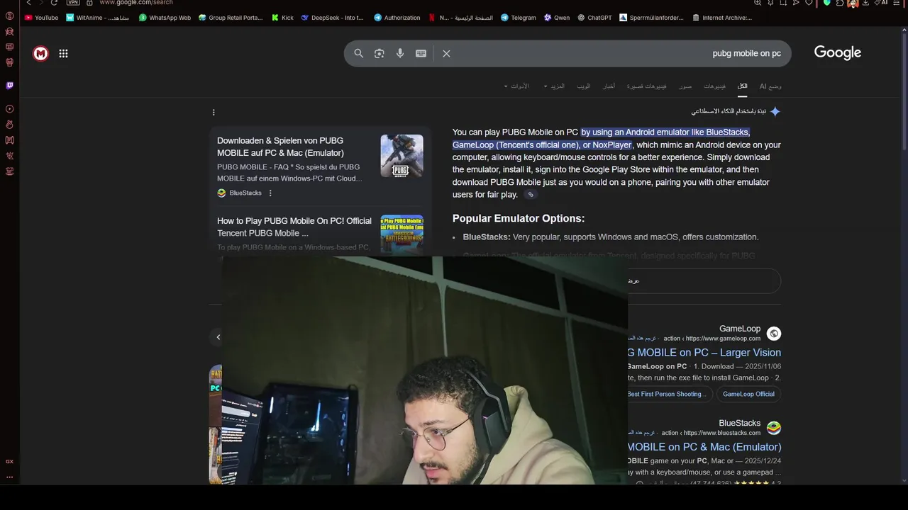Click the PUBG soldier thumbnail in the BlueStacks card
This screenshot has height=510, width=908.
click(402, 156)
